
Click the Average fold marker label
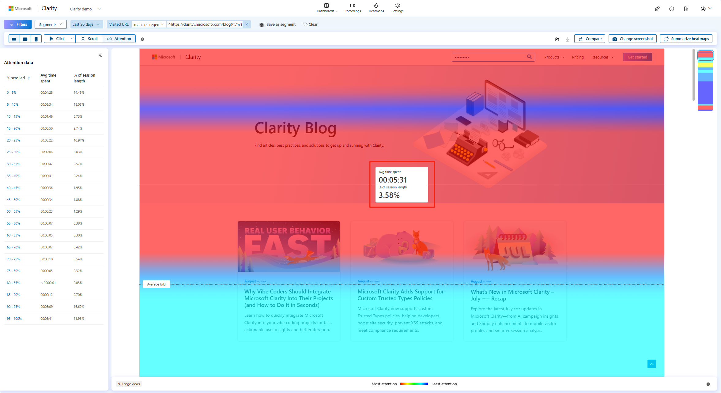156,284
